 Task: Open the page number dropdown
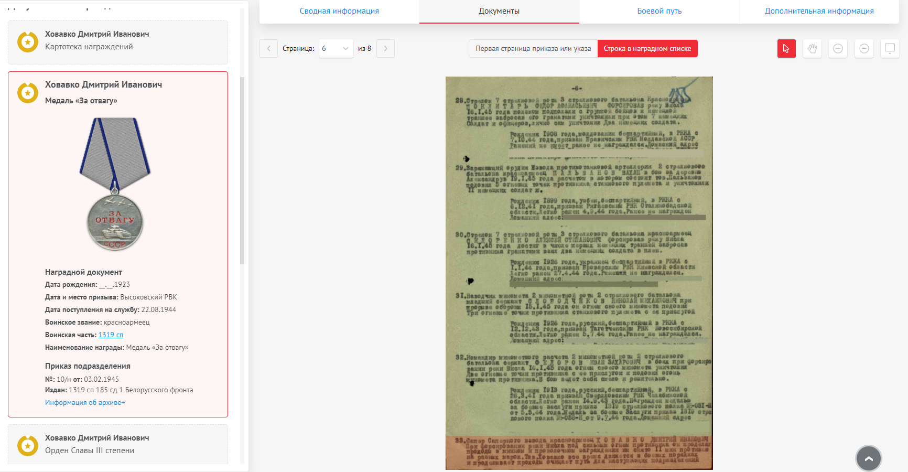(336, 49)
